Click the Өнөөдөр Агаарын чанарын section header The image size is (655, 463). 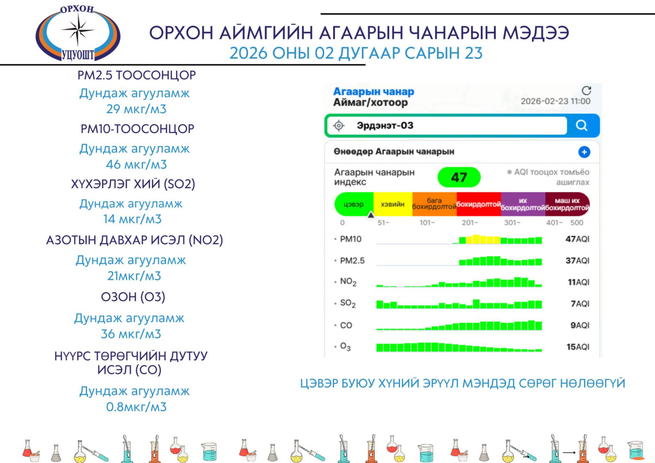[x=394, y=152]
